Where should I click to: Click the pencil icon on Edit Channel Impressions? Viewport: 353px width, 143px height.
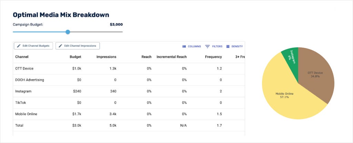pos(60,46)
